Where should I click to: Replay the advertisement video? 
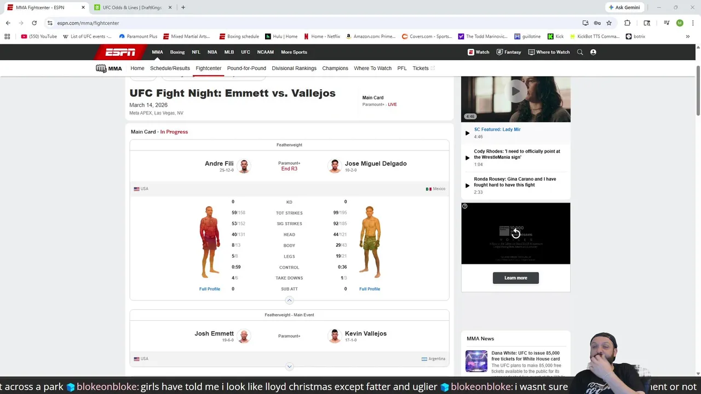516,234
